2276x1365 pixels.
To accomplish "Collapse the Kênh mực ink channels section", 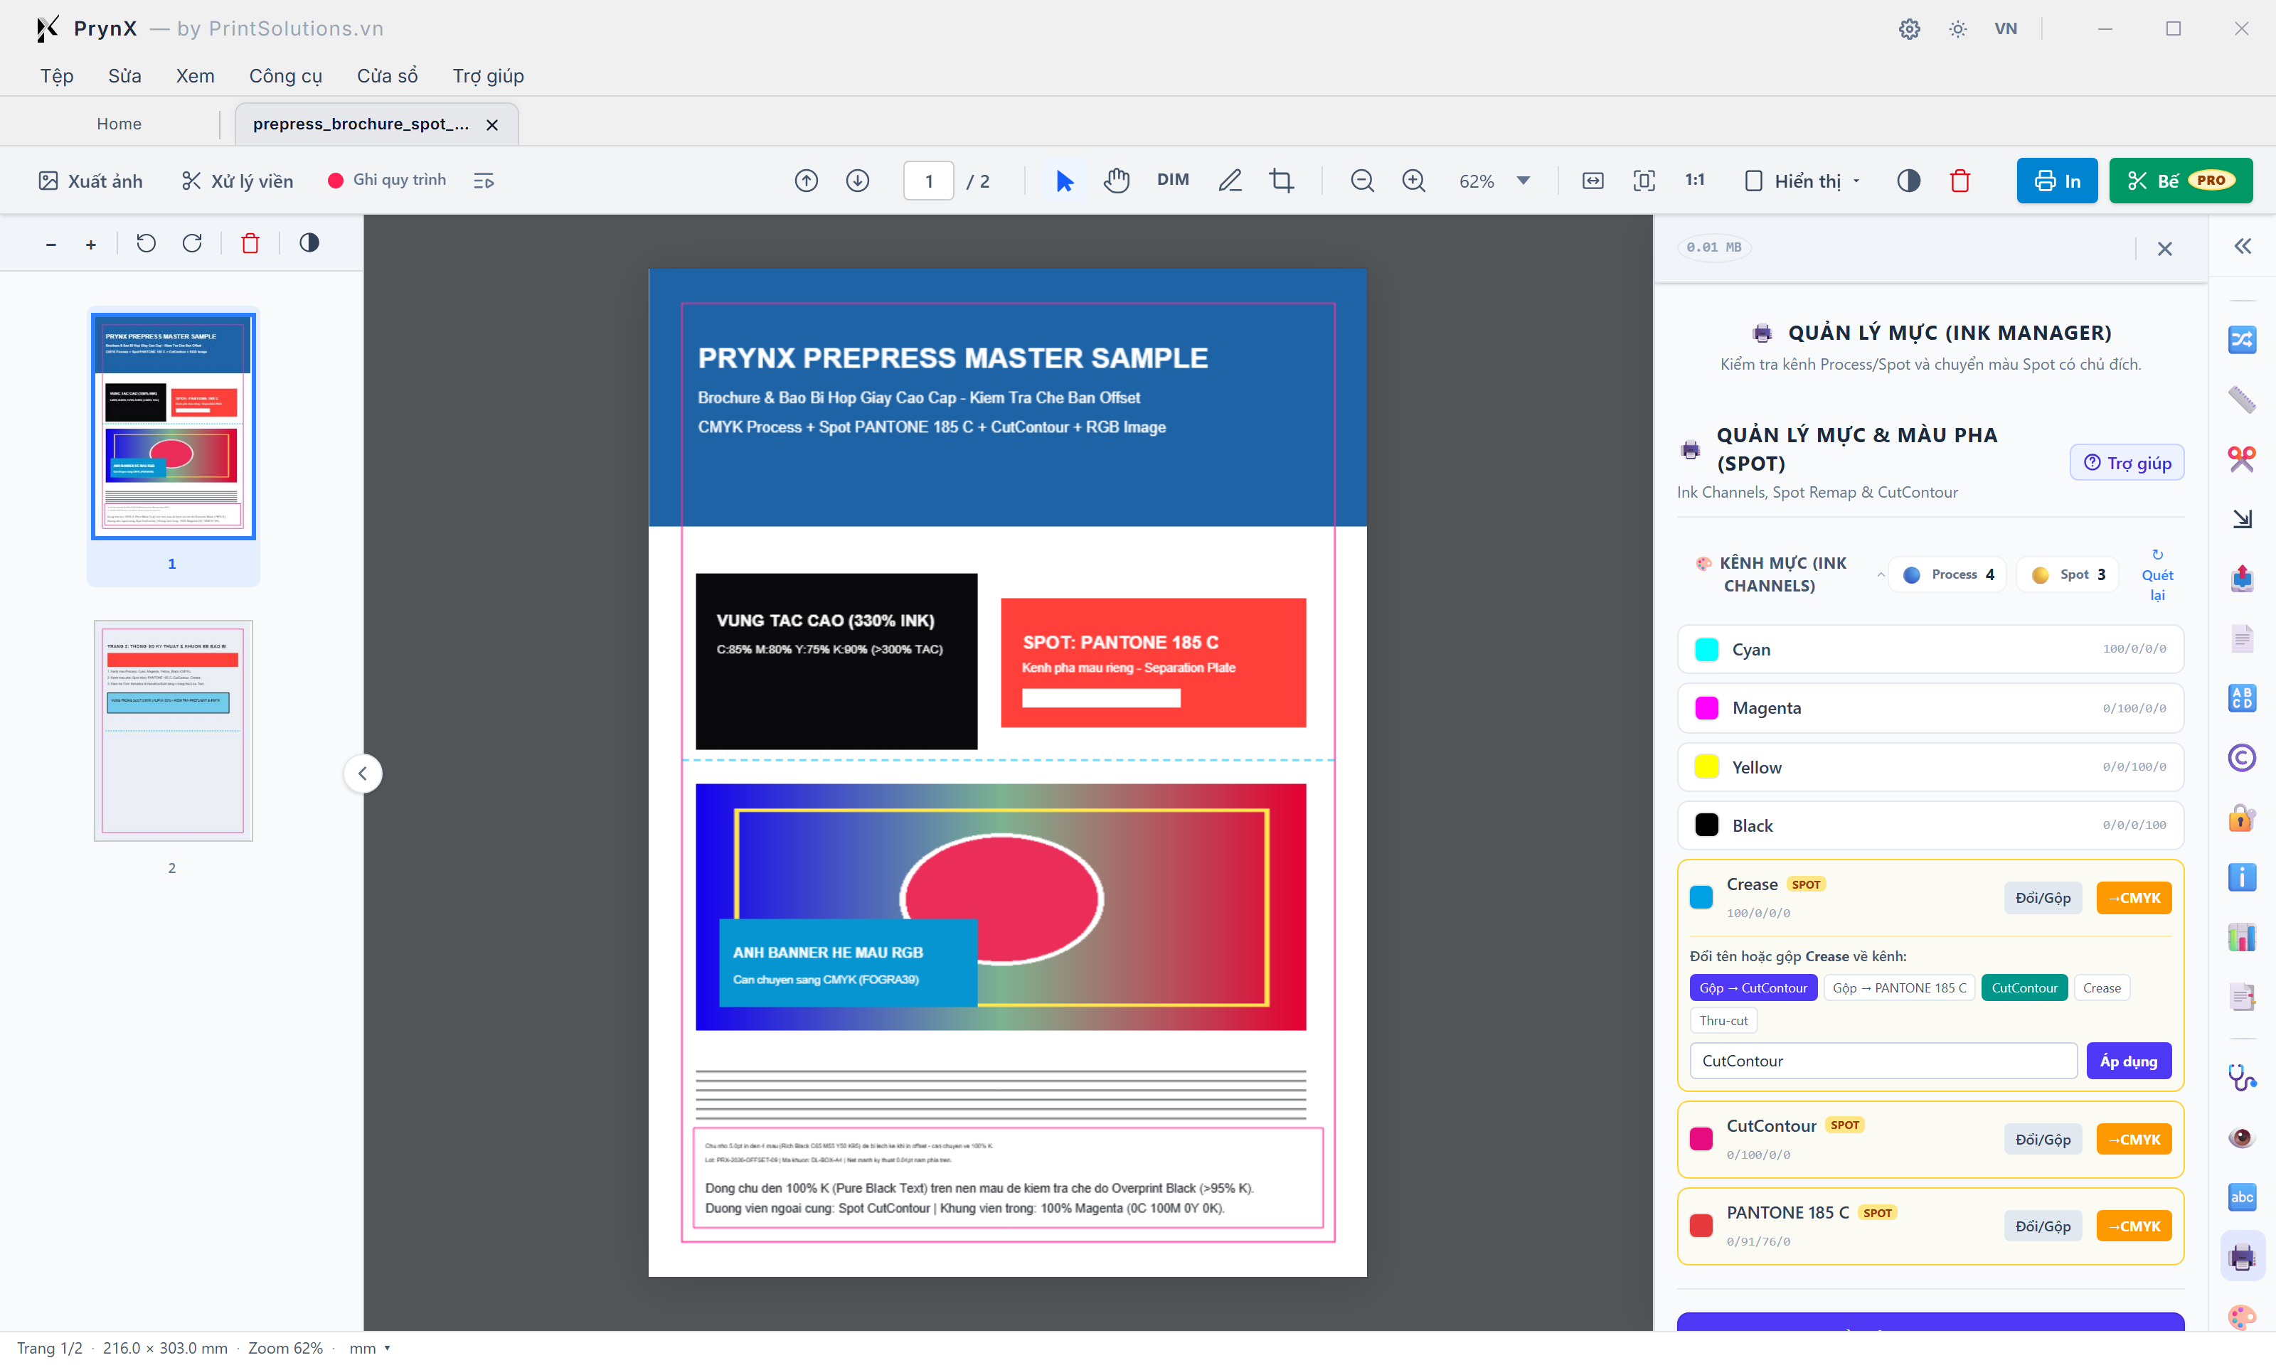I will pos(1881,575).
